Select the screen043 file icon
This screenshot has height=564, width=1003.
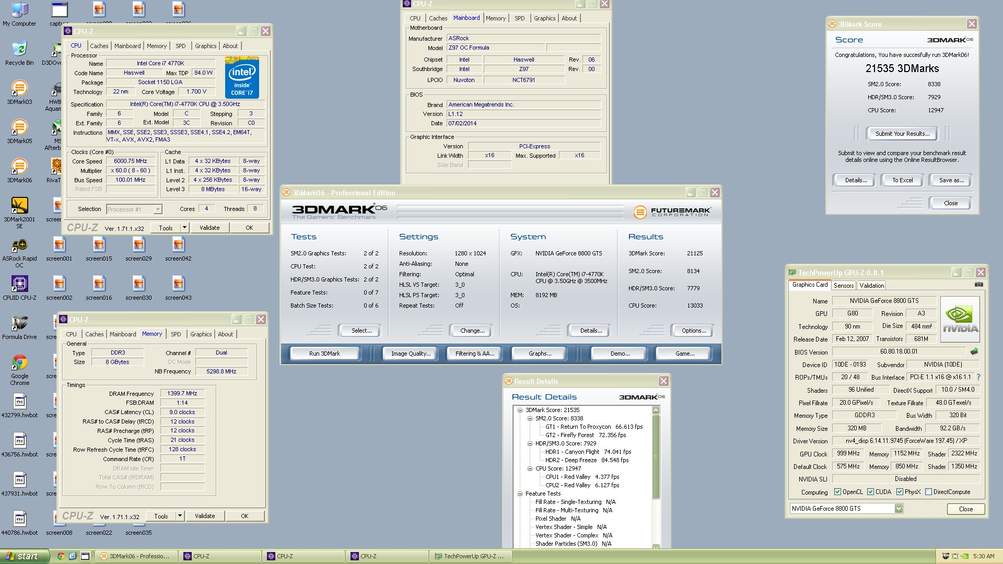[x=178, y=288]
